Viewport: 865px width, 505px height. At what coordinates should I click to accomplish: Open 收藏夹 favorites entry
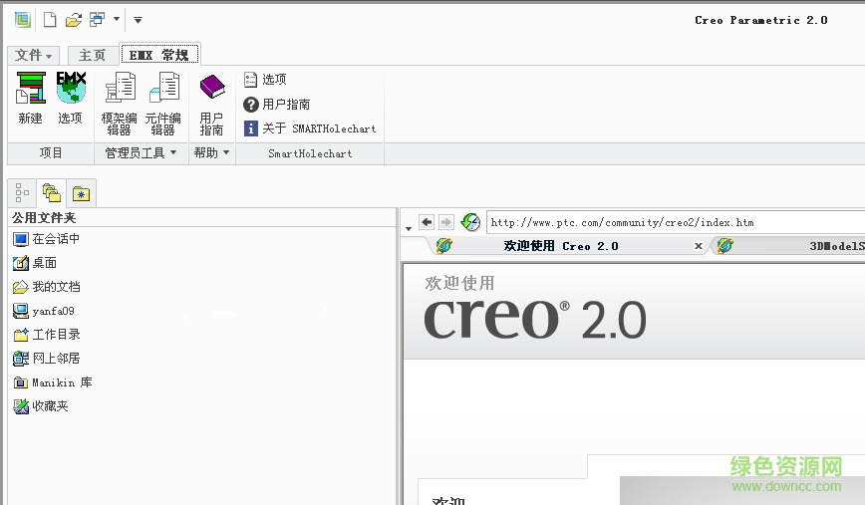click(41, 406)
